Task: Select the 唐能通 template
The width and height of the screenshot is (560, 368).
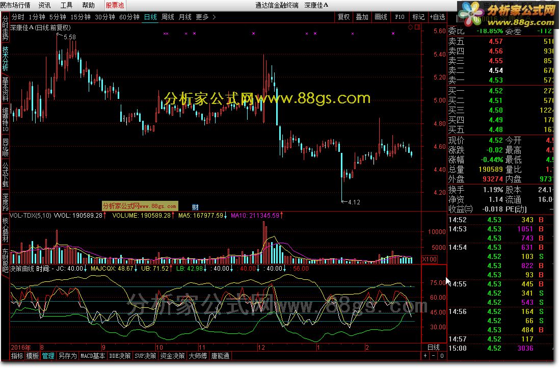Action: coord(220,356)
